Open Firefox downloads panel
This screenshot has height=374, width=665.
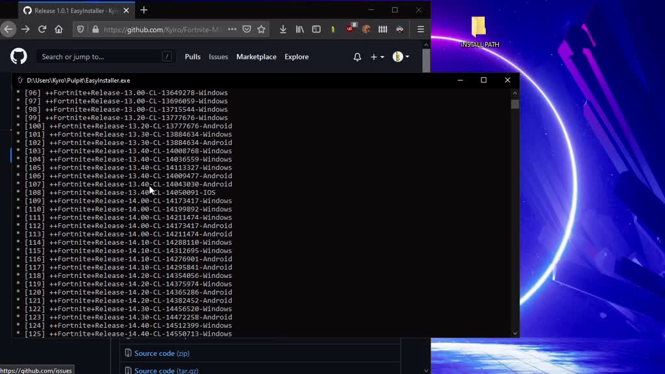coord(283,29)
